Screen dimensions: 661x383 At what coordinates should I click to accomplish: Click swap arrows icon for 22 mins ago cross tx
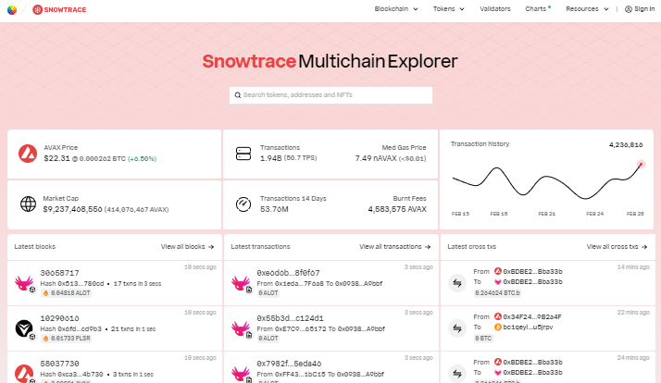(x=457, y=328)
